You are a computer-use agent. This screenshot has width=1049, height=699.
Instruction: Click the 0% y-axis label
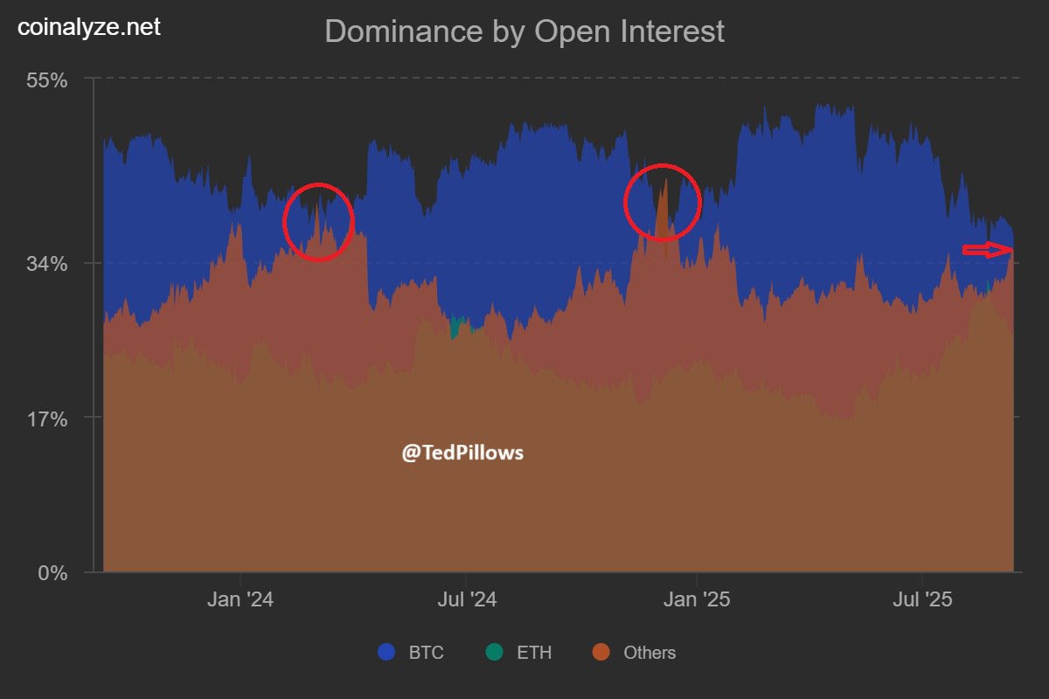coord(54,573)
